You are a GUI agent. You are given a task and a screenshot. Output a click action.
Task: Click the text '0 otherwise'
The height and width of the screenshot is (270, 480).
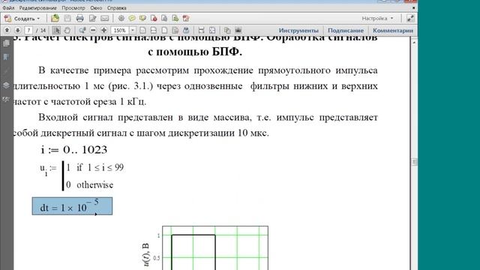pos(90,184)
